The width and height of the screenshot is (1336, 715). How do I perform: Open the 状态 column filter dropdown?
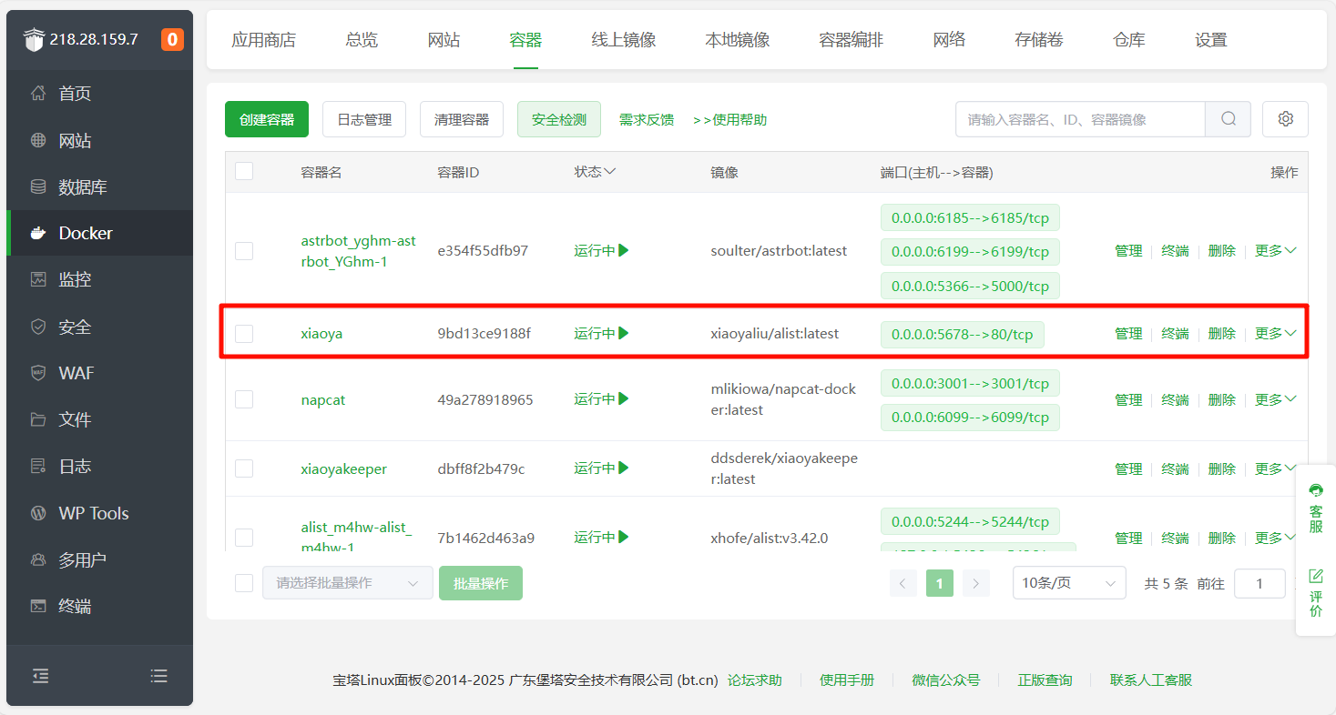(595, 172)
